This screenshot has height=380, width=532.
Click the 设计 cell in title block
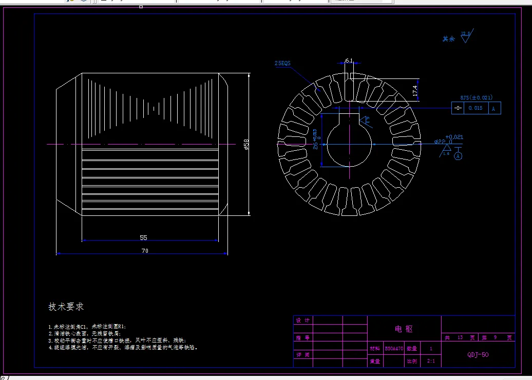[302, 321]
